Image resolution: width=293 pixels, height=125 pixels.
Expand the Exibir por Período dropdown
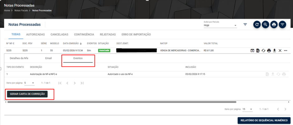tap(220, 25)
